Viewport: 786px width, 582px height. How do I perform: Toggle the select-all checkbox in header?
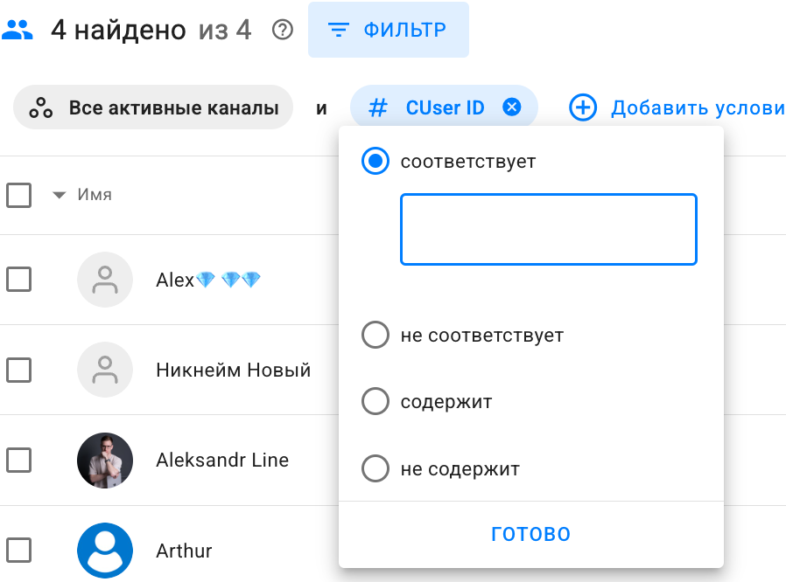[19, 195]
